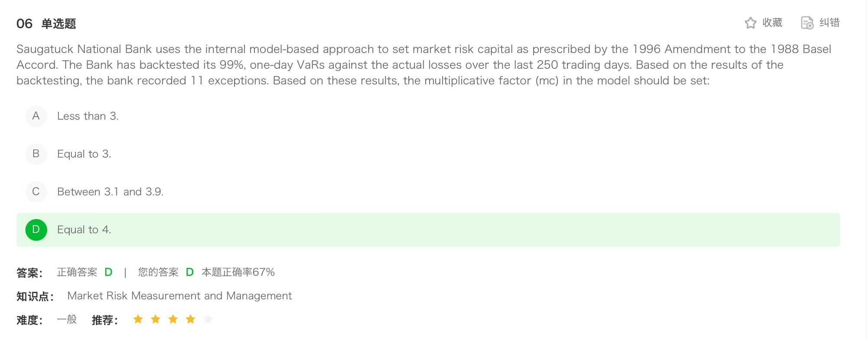
Task: Select option A radio circle
Action: (x=36, y=116)
